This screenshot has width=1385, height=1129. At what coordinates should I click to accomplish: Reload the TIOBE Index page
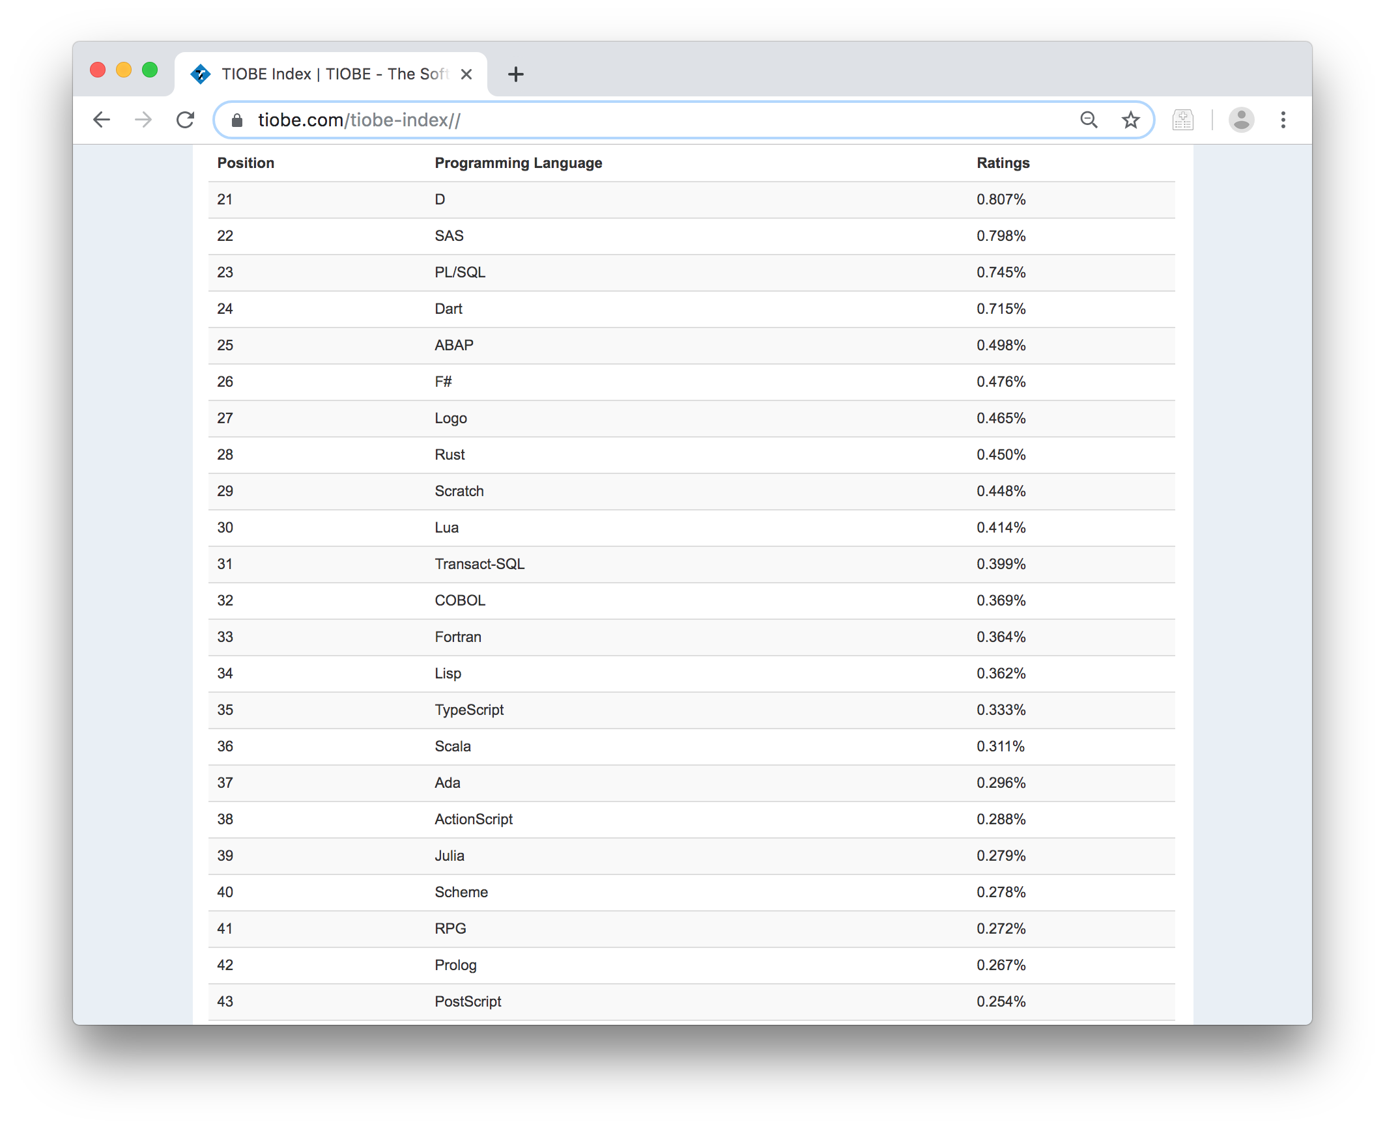186,120
